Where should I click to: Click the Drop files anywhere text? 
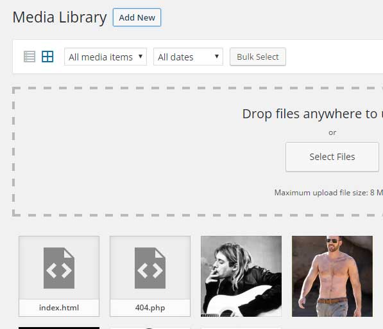312,114
